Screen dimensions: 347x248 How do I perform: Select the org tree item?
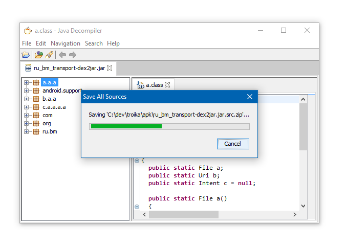pyautogui.click(x=47, y=123)
